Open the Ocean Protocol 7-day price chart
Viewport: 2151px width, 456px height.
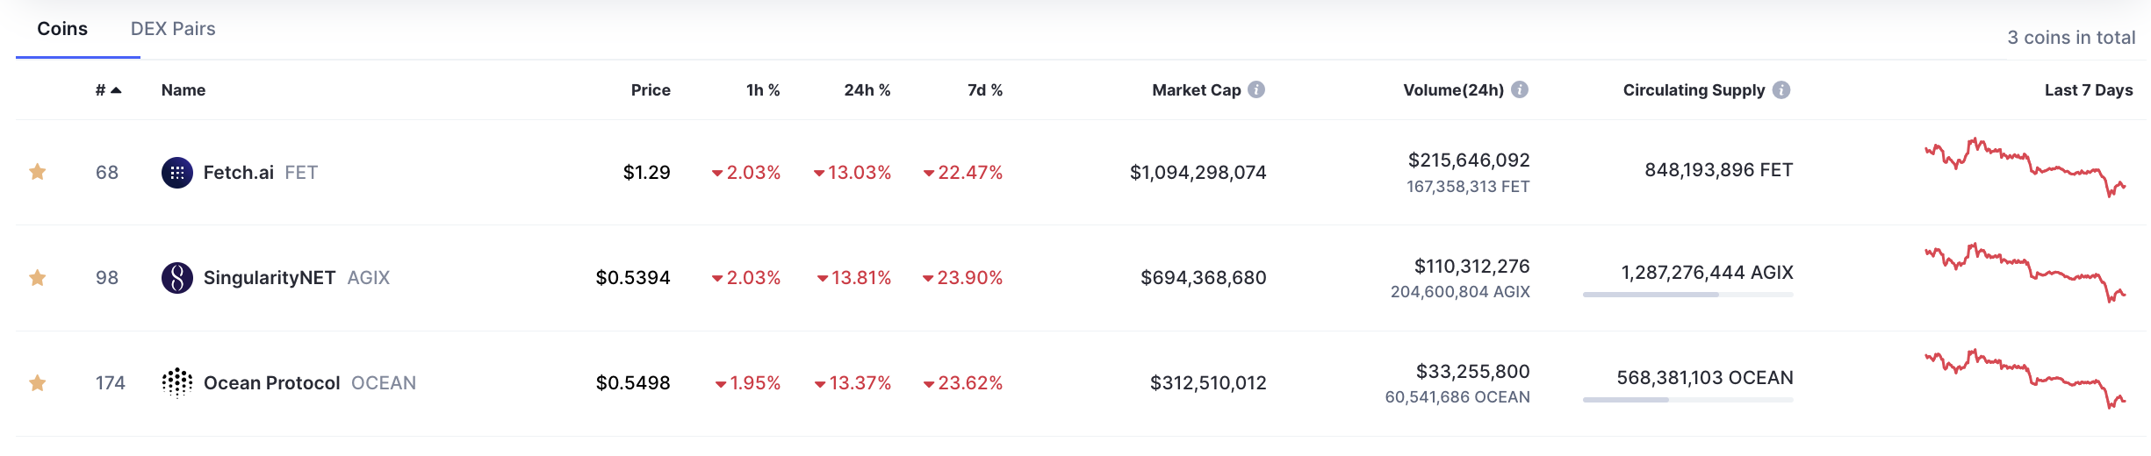click(x=2025, y=378)
